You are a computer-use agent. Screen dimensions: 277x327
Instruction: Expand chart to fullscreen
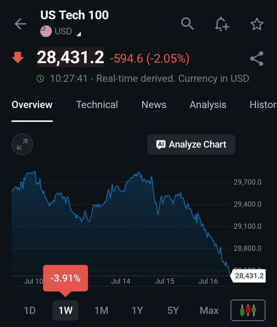tap(22, 144)
